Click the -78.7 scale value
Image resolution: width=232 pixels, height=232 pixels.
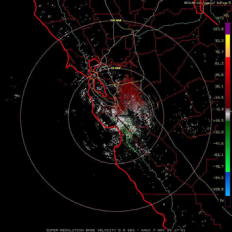[219, 167]
